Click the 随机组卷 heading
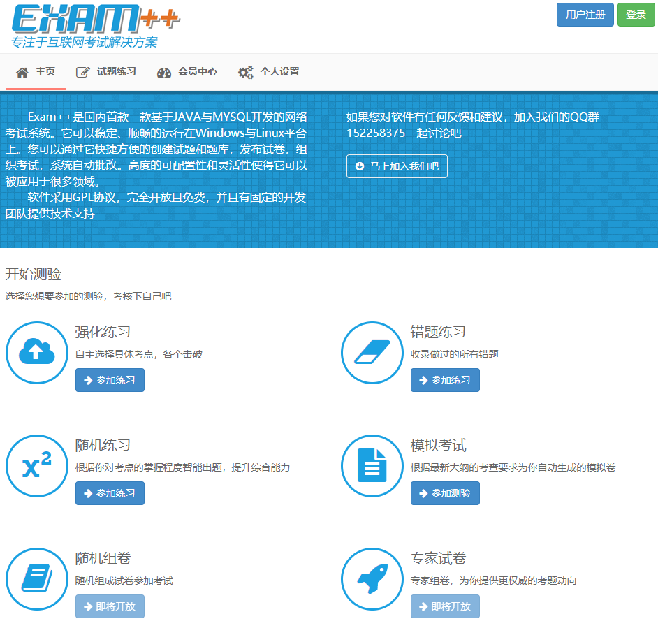This screenshot has width=658, height=628. click(103, 558)
